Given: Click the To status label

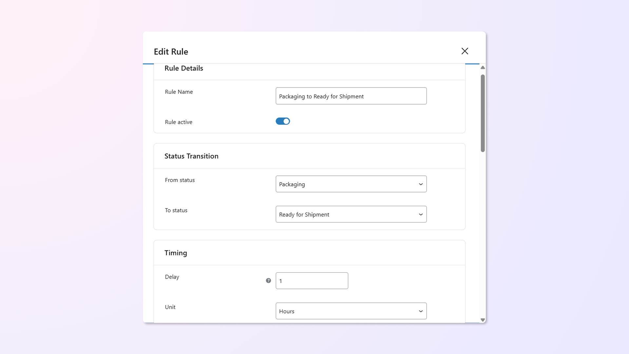Looking at the screenshot, I should click(x=176, y=210).
